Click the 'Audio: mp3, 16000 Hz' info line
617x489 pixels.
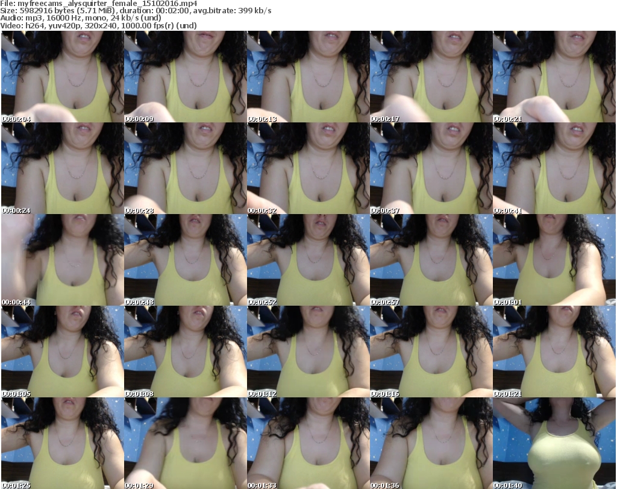click(x=81, y=17)
